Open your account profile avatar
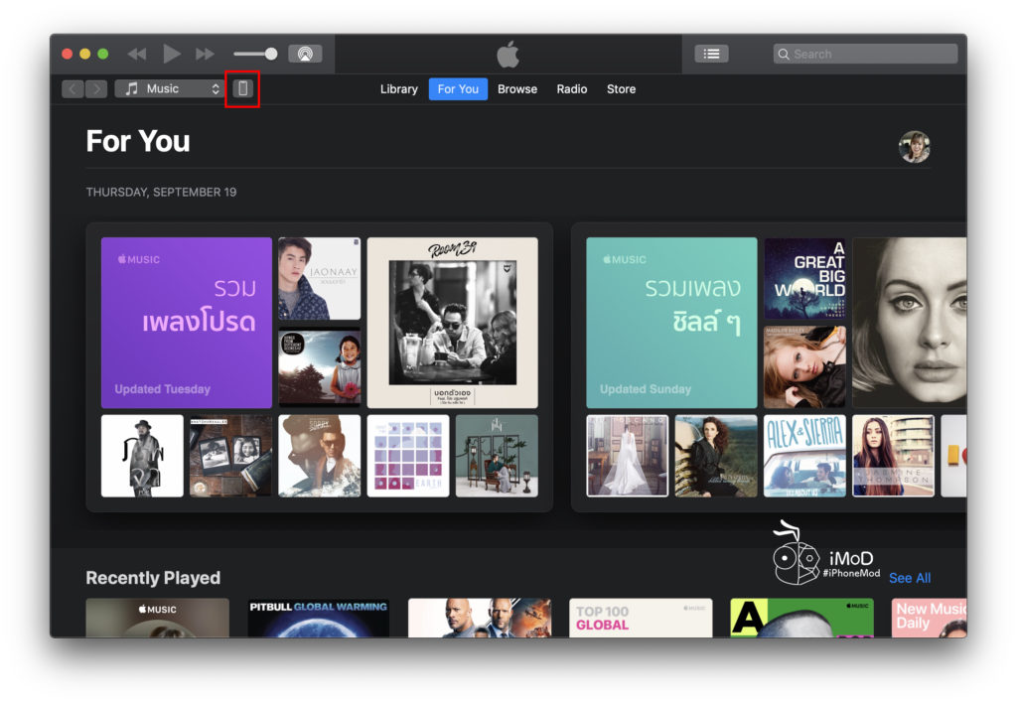Viewport: 1017px width, 704px height. tap(914, 146)
